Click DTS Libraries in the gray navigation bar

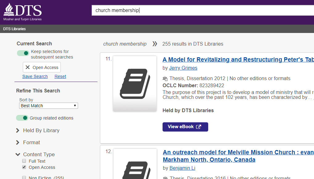click(x=14, y=28)
